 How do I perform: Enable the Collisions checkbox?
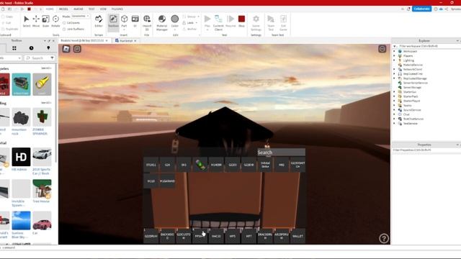(64, 22)
